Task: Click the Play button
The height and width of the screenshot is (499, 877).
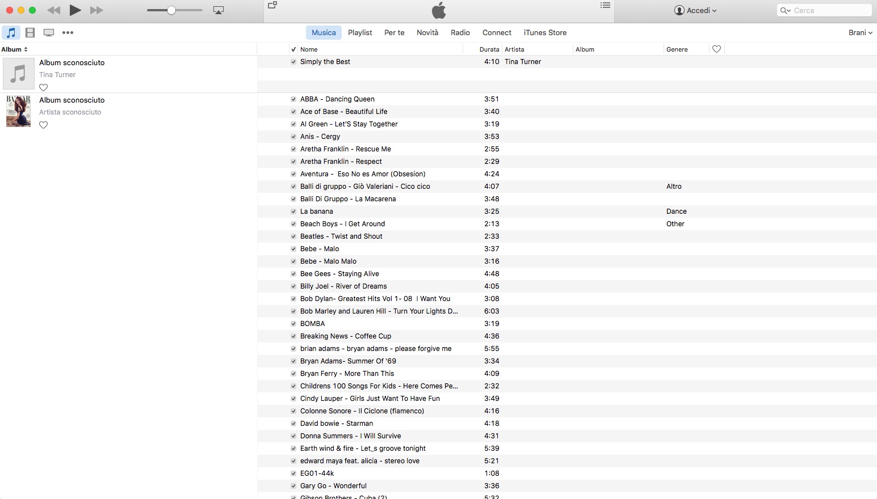Action: (75, 10)
